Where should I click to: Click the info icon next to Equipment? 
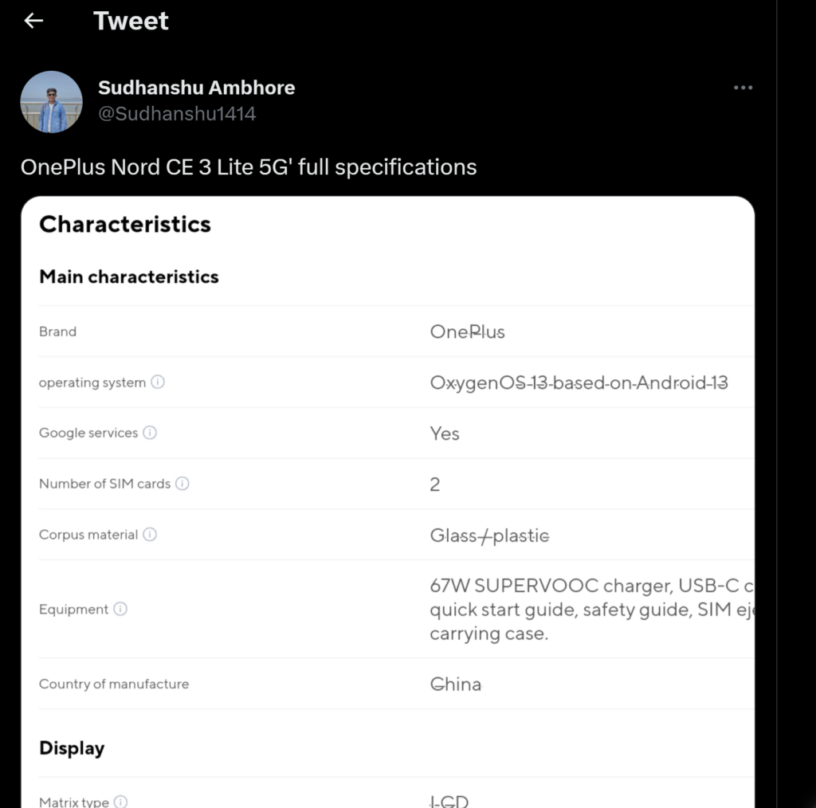120,609
